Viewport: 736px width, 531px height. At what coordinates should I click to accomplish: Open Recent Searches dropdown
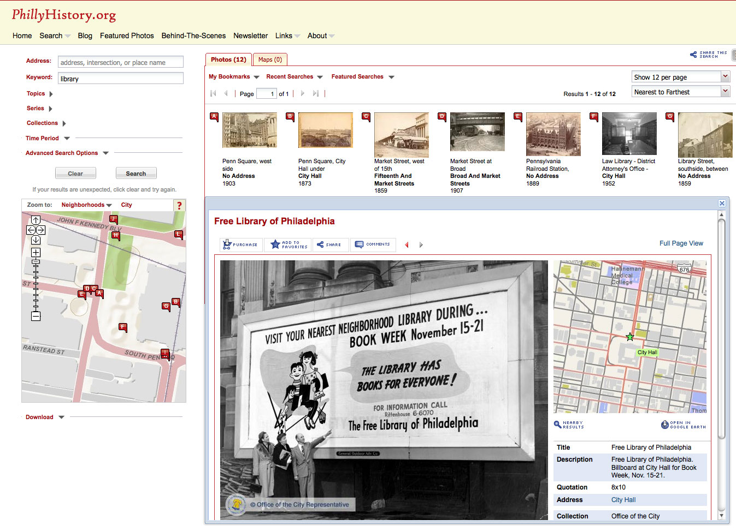[295, 77]
